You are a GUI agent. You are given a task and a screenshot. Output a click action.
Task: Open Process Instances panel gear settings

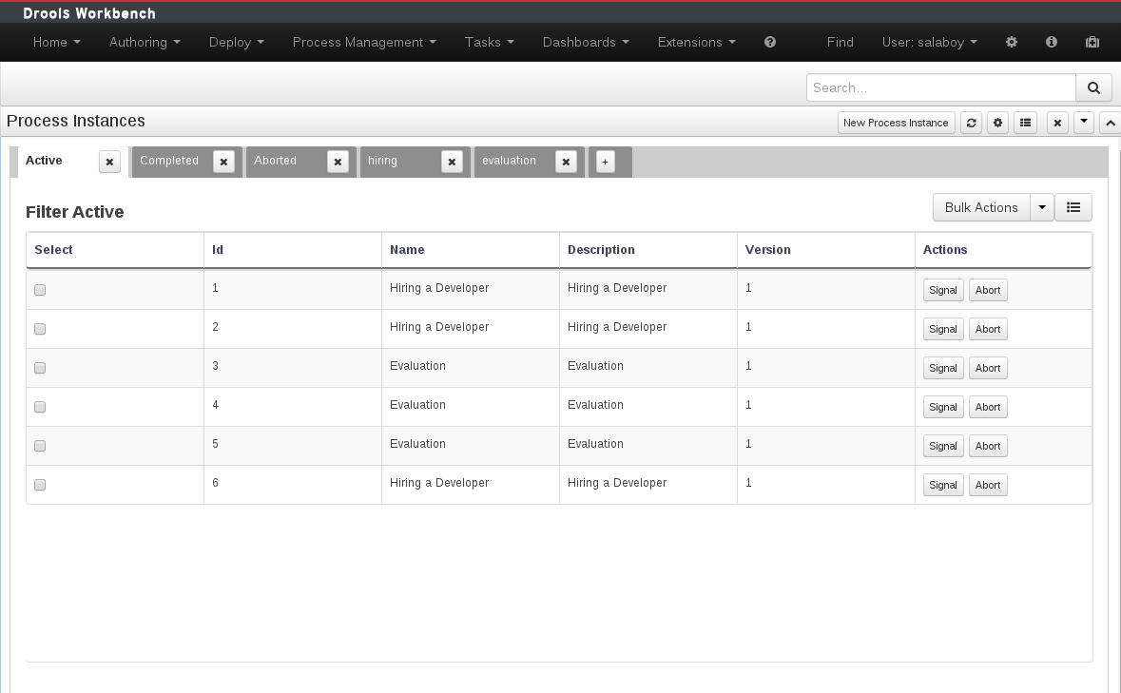pyautogui.click(x=998, y=123)
